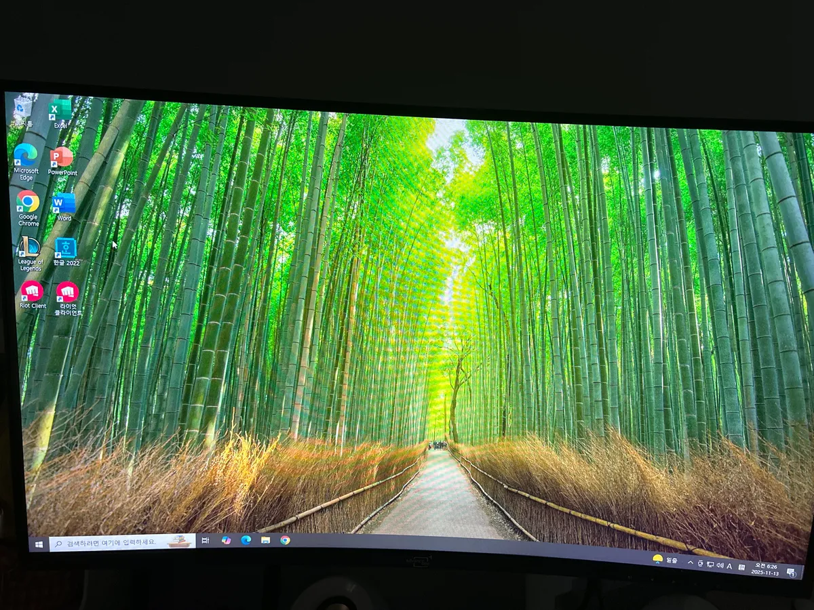Select the Word desktop shortcut
Screen dimensions: 814x610
coord(64,207)
